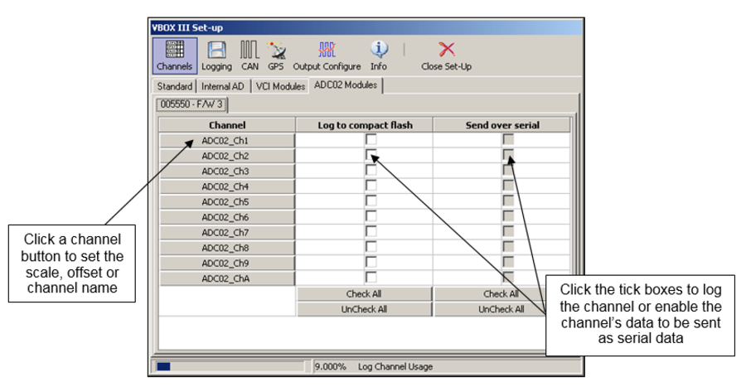Click the ADC02_Ch9 channel button
Screen dimensions: 746x387
(x=227, y=263)
